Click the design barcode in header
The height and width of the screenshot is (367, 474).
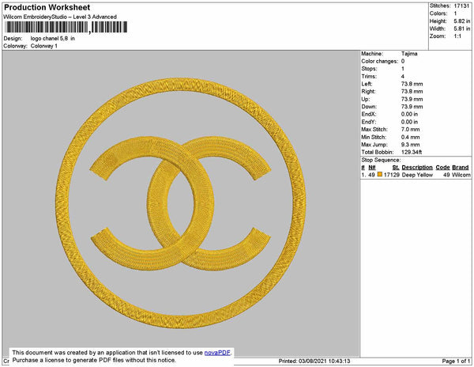(x=66, y=27)
